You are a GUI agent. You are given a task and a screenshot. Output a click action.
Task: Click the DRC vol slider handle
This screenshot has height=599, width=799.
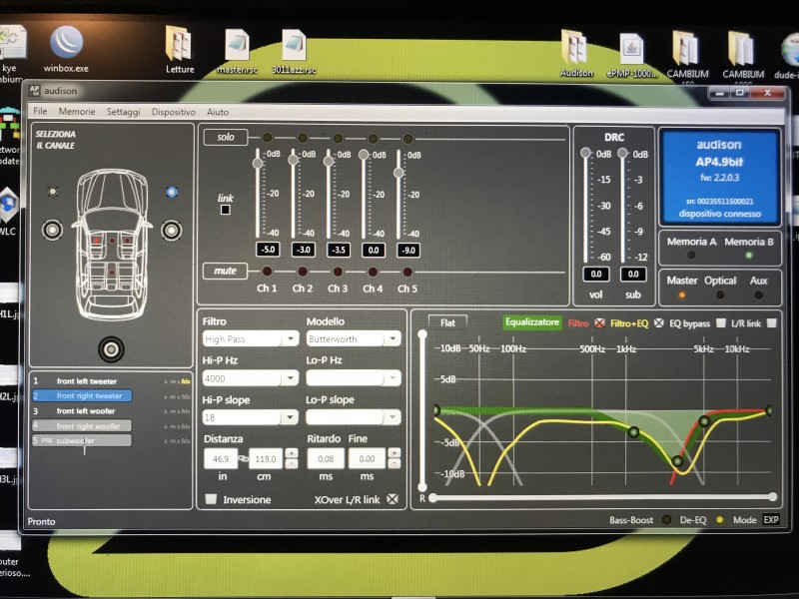585,153
